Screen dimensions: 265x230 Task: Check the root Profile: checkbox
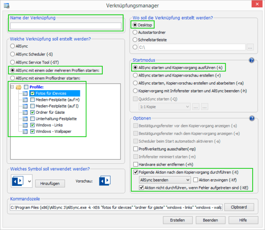click(x=26, y=87)
